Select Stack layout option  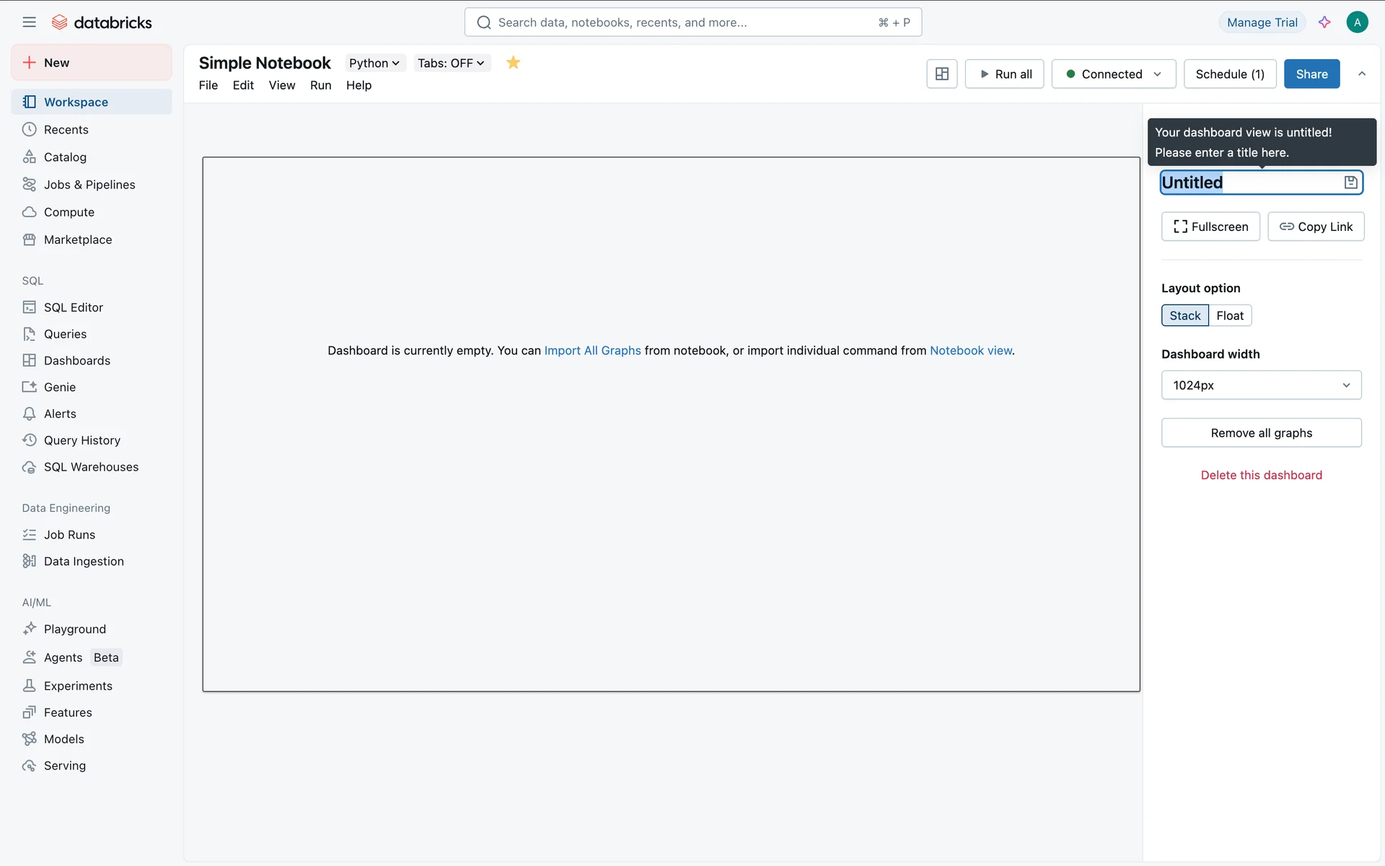1184,315
